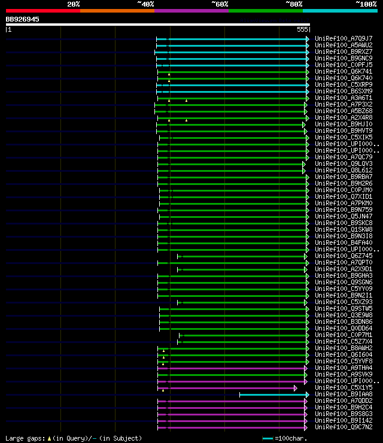Select the UniRef100_B6SXM9 label
383x443 pixels.
(x=344, y=91)
